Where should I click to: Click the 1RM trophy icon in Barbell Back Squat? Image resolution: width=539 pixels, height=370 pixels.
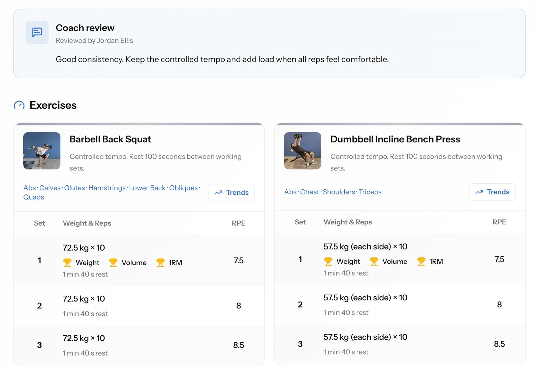[160, 262]
